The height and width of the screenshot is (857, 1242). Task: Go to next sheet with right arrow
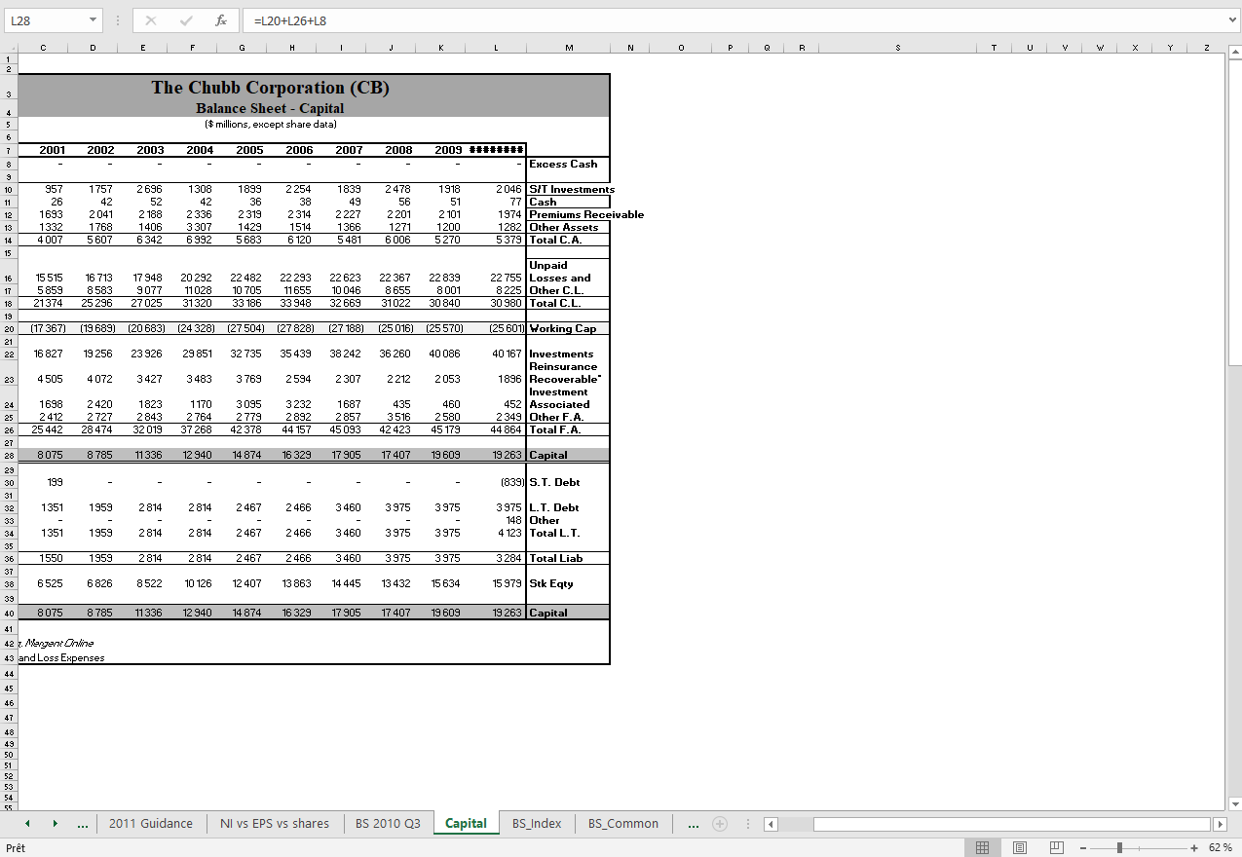point(55,824)
